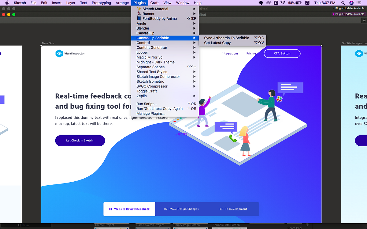Open Spotlight search

343,3
